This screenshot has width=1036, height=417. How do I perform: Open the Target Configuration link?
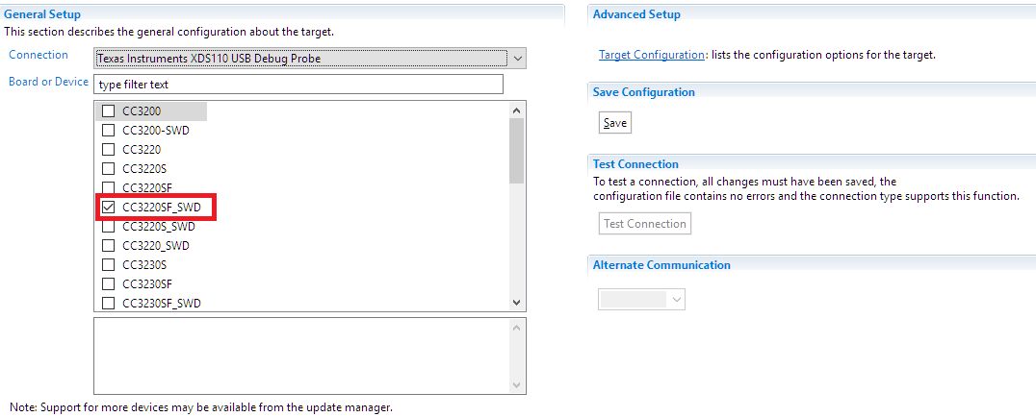coord(651,55)
